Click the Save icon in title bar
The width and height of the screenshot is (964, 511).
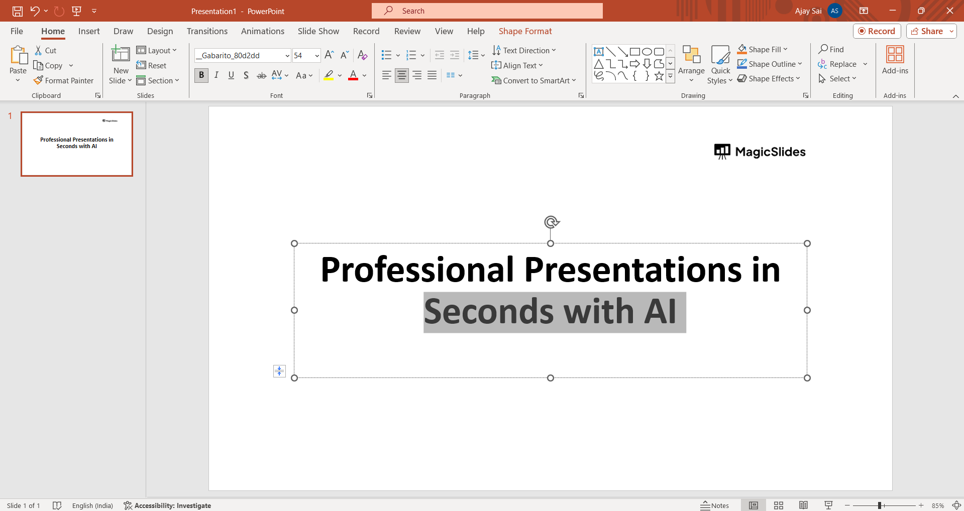[18, 11]
